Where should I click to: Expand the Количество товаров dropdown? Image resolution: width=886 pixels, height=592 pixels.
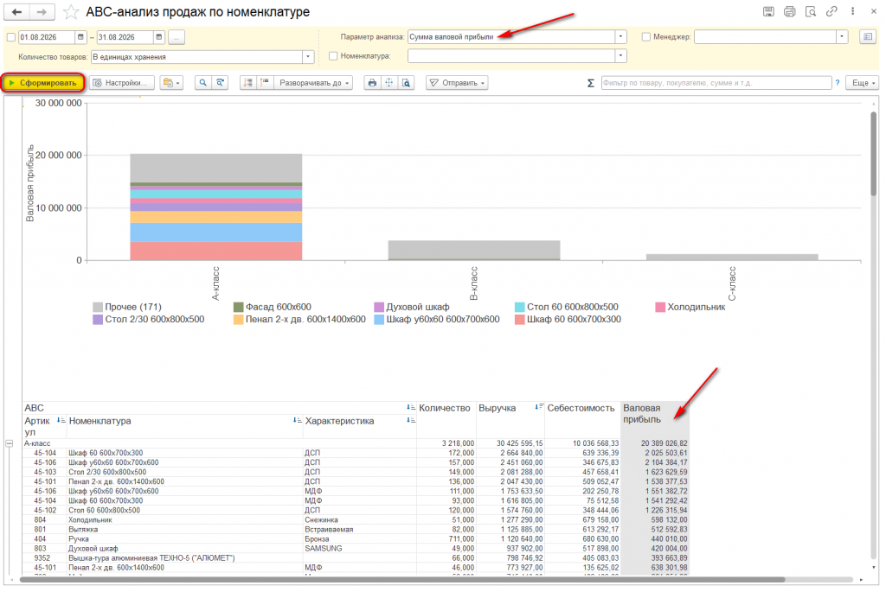click(308, 56)
